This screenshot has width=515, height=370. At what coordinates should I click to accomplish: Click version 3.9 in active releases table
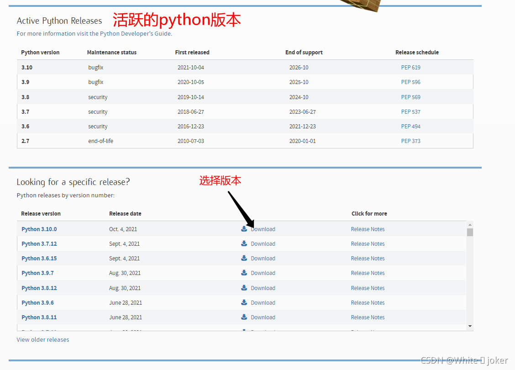[x=25, y=82]
